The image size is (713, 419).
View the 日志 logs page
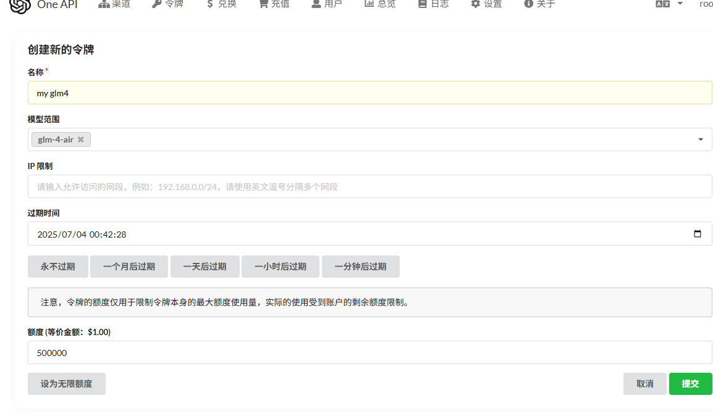point(433,4)
